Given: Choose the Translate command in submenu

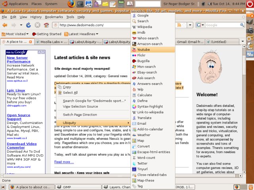Looking at the screenshot, I should coord(144,118).
